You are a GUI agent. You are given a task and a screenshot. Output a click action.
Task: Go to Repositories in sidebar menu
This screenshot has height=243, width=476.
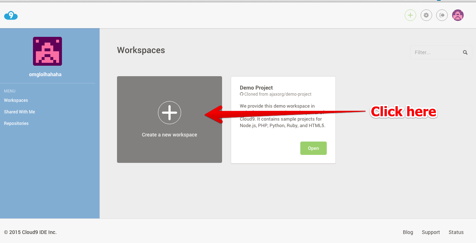16,123
